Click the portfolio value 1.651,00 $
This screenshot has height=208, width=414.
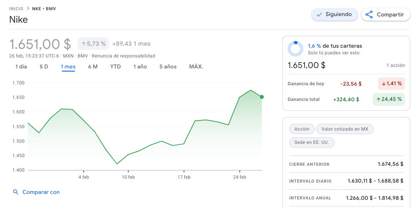(306, 65)
